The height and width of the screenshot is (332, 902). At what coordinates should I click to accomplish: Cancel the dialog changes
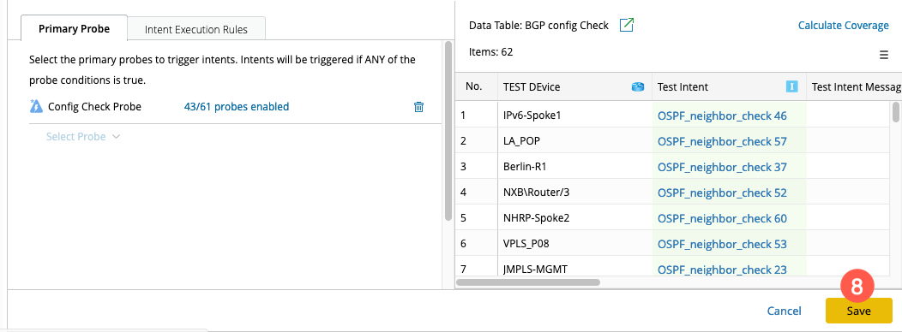(x=784, y=311)
